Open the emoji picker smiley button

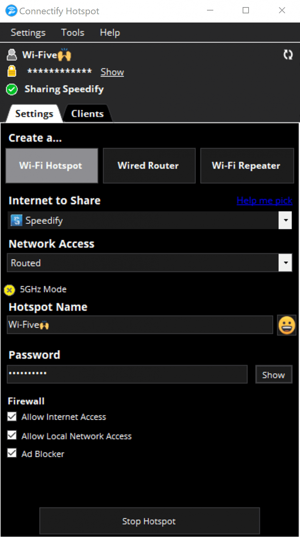point(286,325)
